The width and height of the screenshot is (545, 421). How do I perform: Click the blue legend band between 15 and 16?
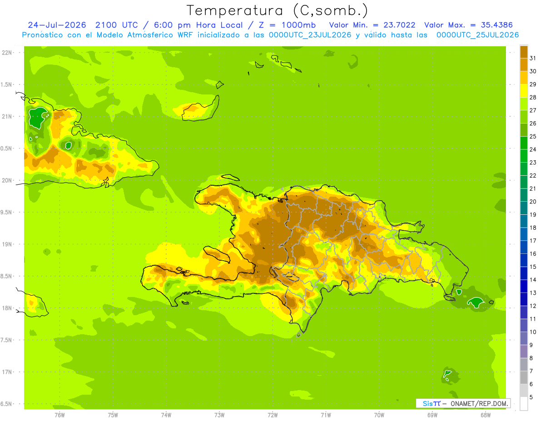[524, 260]
